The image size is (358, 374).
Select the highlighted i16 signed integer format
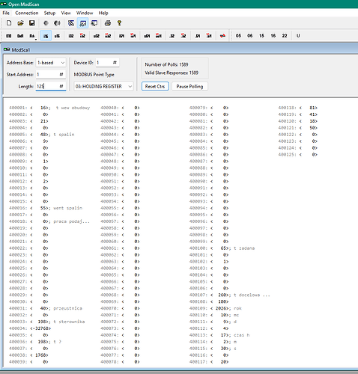tap(46, 36)
